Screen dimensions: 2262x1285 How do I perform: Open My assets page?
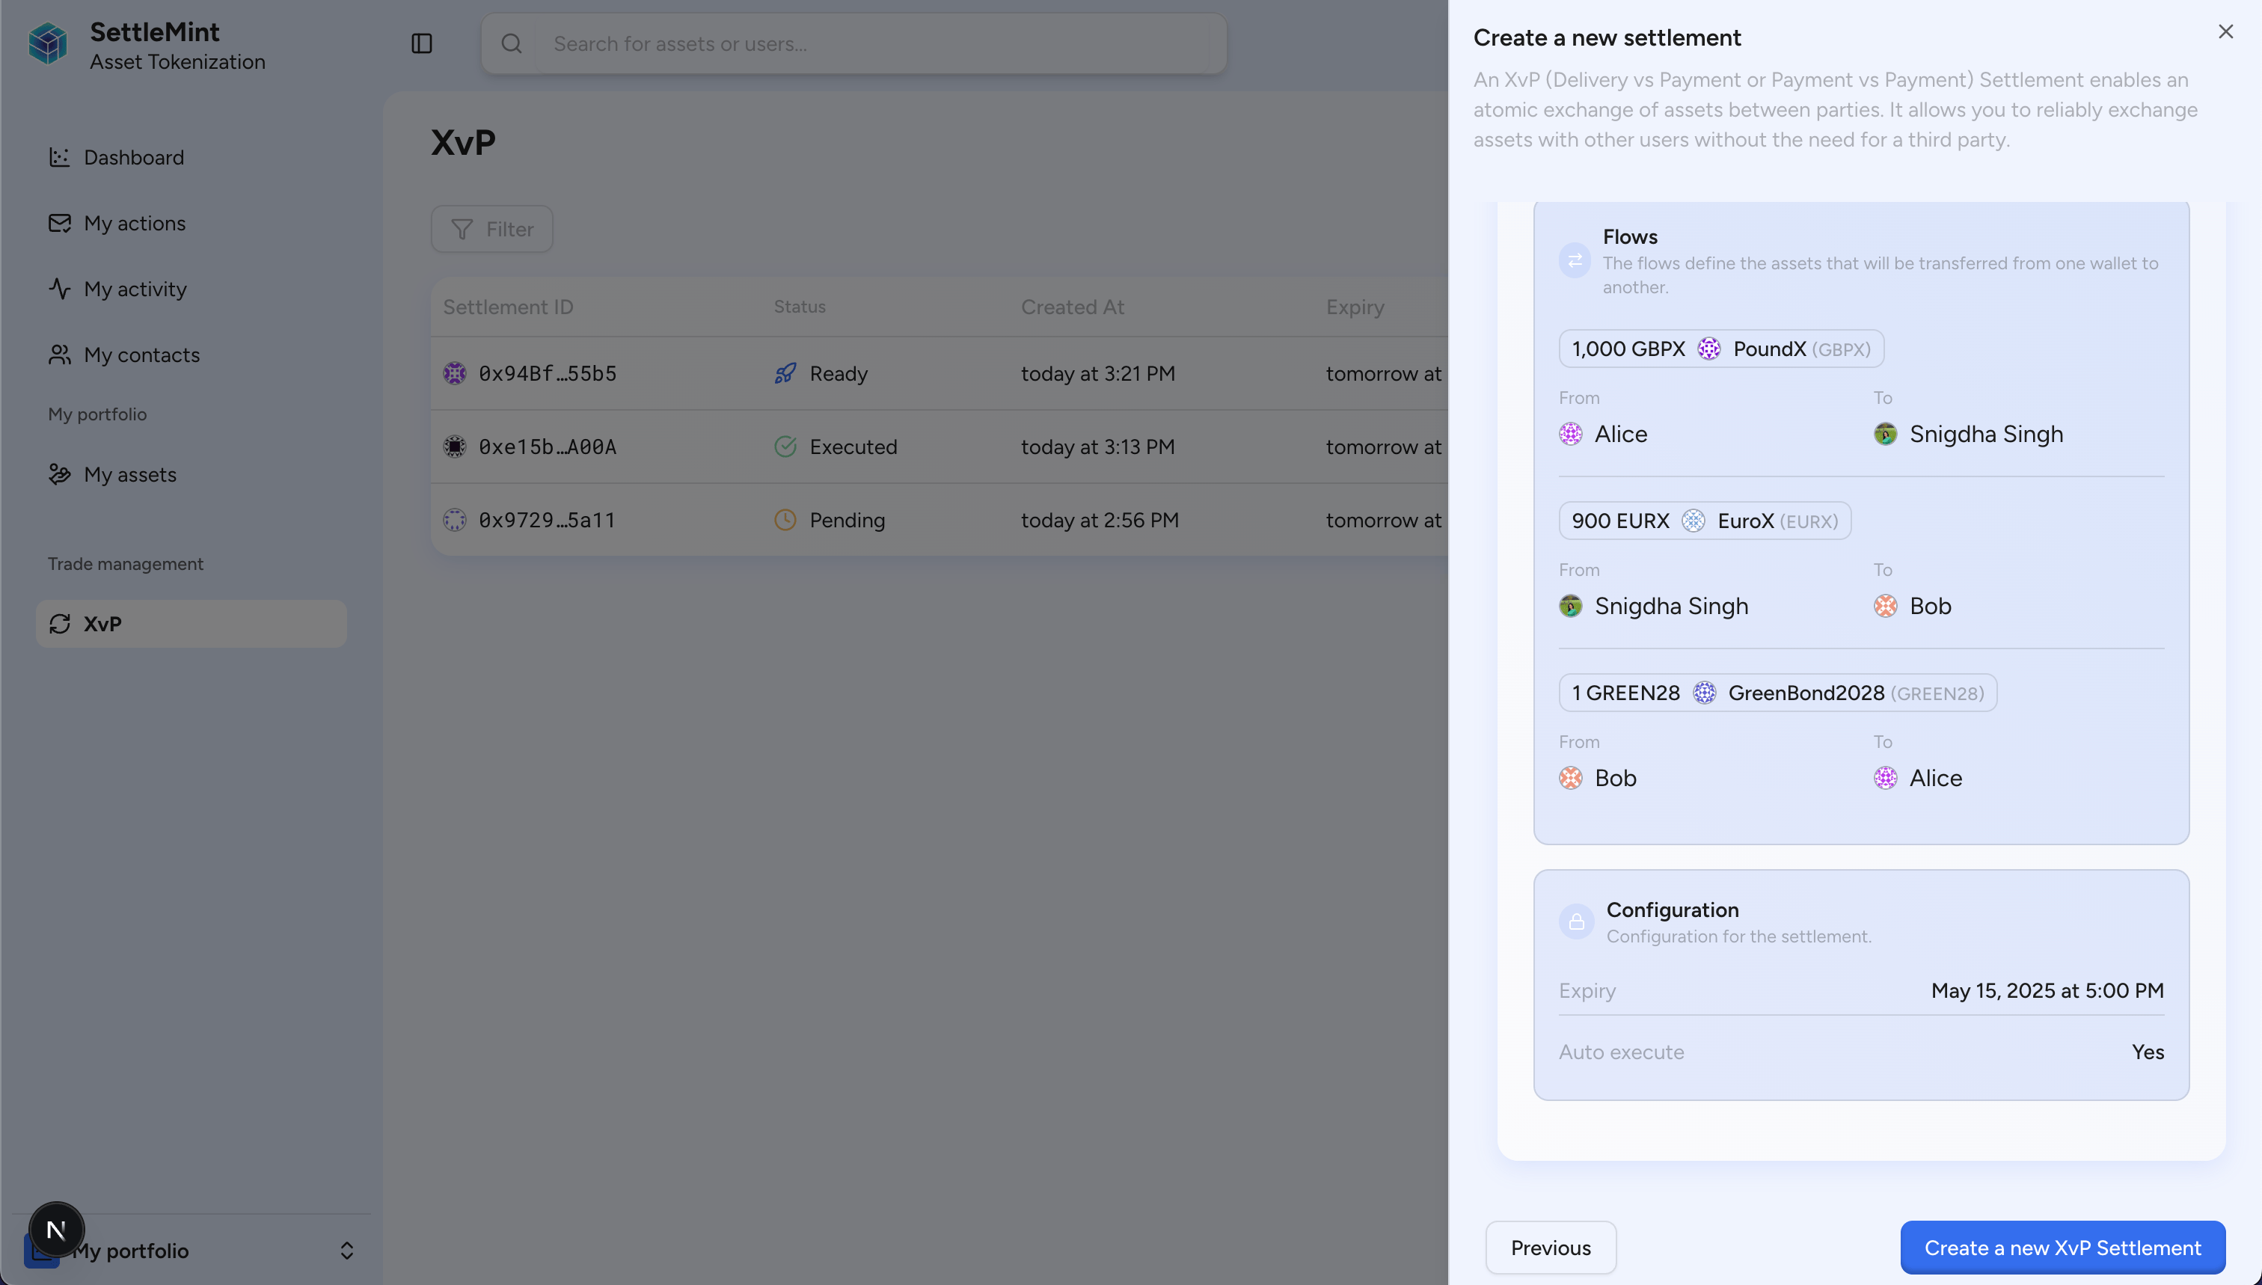pyautogui.click(x=129, y=475)
